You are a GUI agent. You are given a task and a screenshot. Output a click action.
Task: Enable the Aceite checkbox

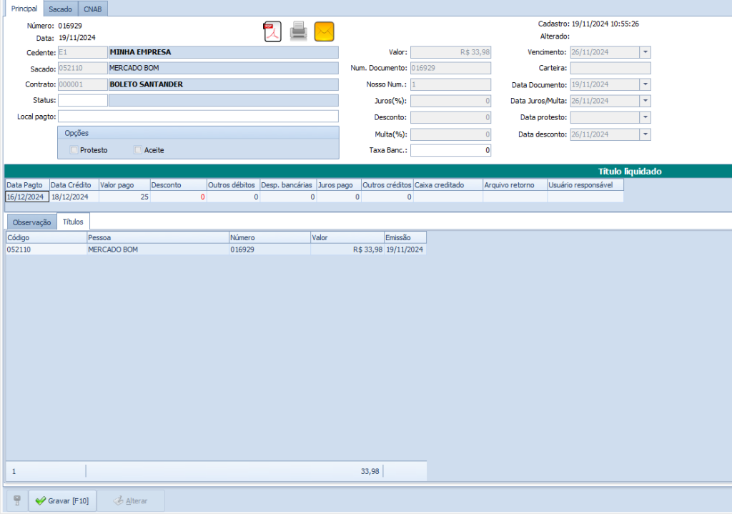139,150
